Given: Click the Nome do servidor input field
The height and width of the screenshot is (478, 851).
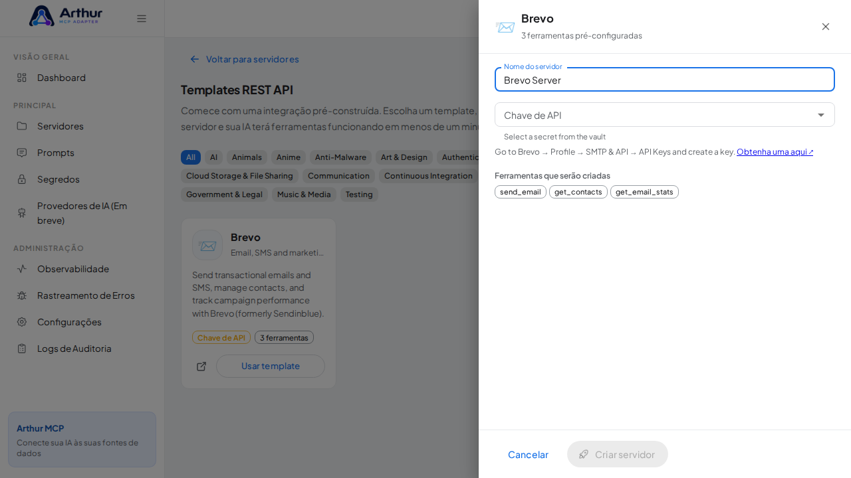Looking at the screenshot, I should [665, 80].
